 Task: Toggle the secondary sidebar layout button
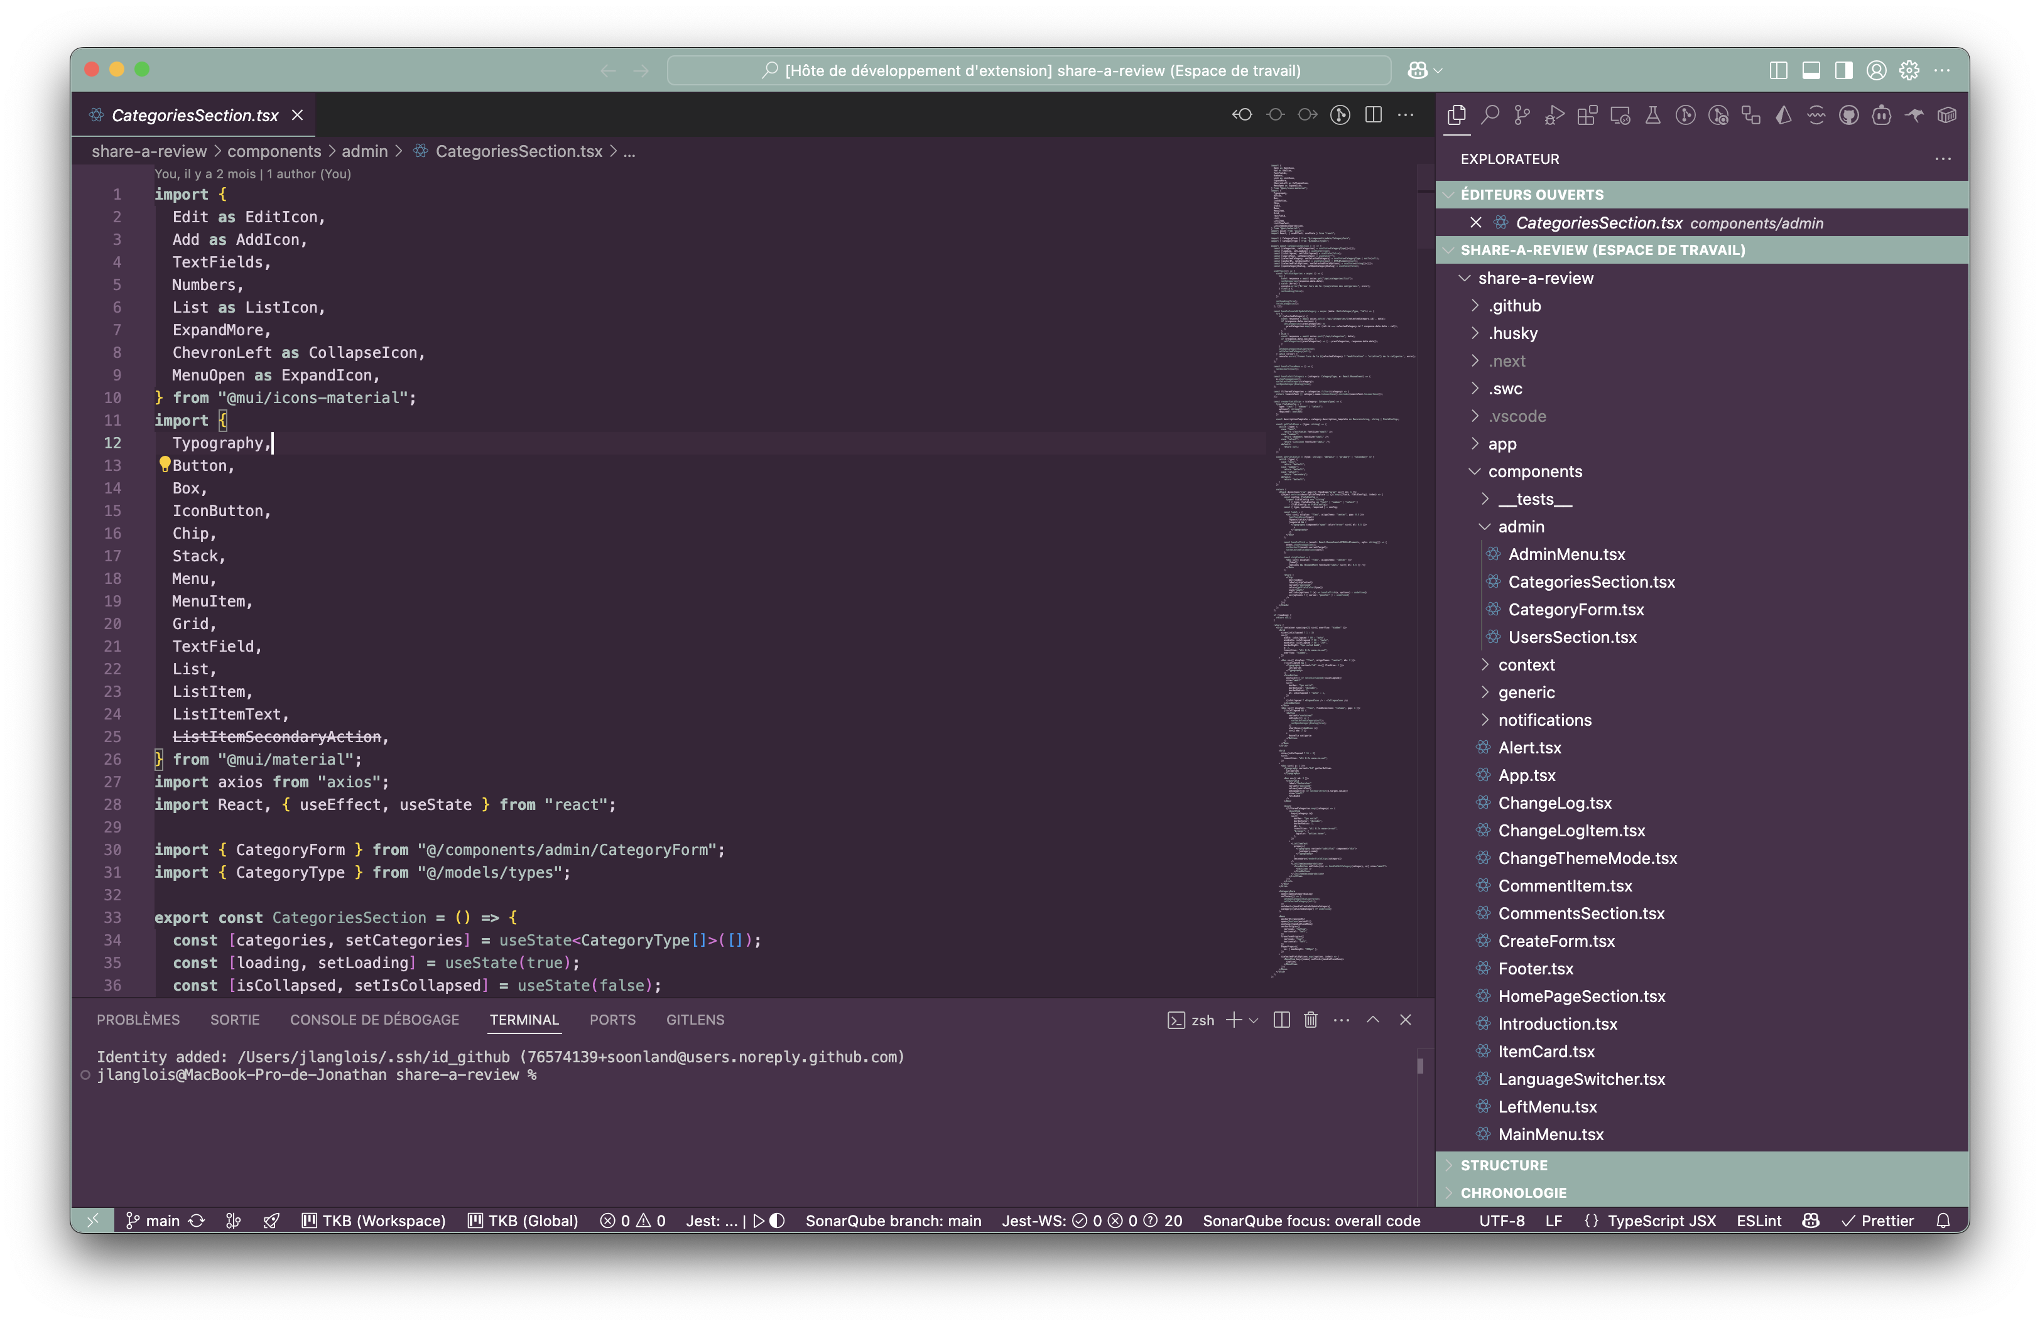tap(1843, 70)
